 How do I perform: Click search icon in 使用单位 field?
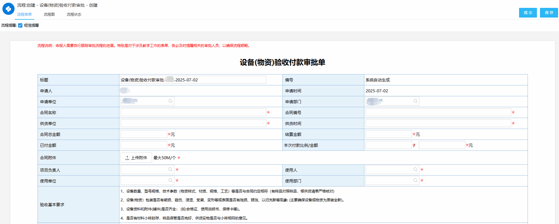tap(170, 180)
